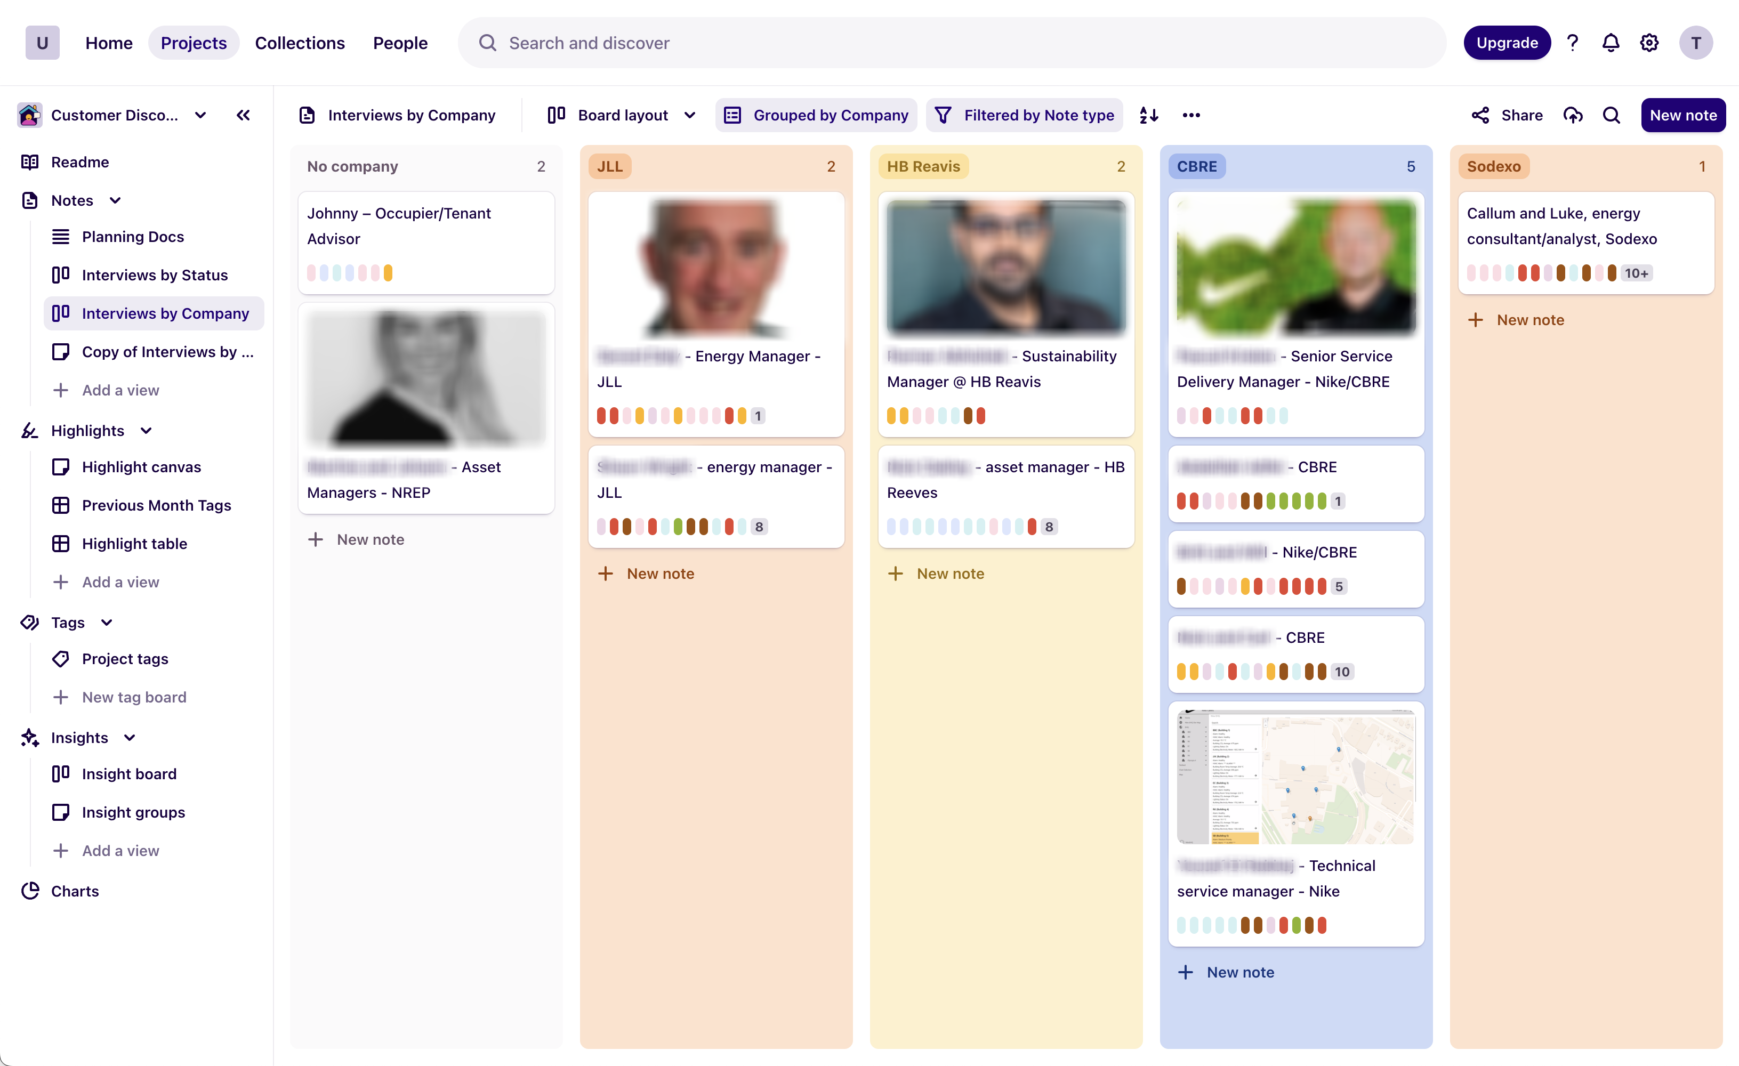Image resolution: width=1739 pixels, height=1066 pixels.
Task: Open the Board layout dropdown
Action: click(623, 115)
